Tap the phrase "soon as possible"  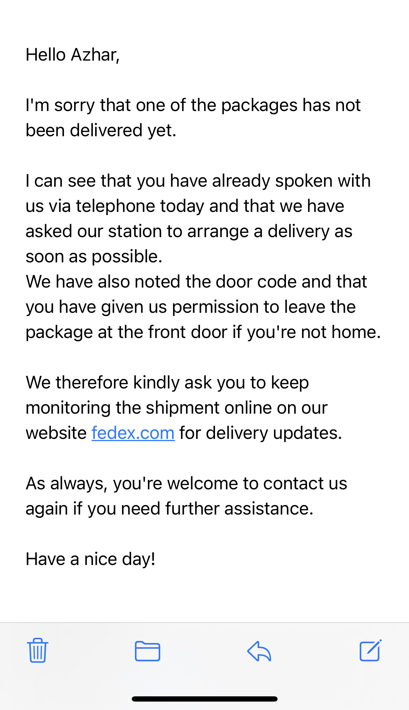94,257
